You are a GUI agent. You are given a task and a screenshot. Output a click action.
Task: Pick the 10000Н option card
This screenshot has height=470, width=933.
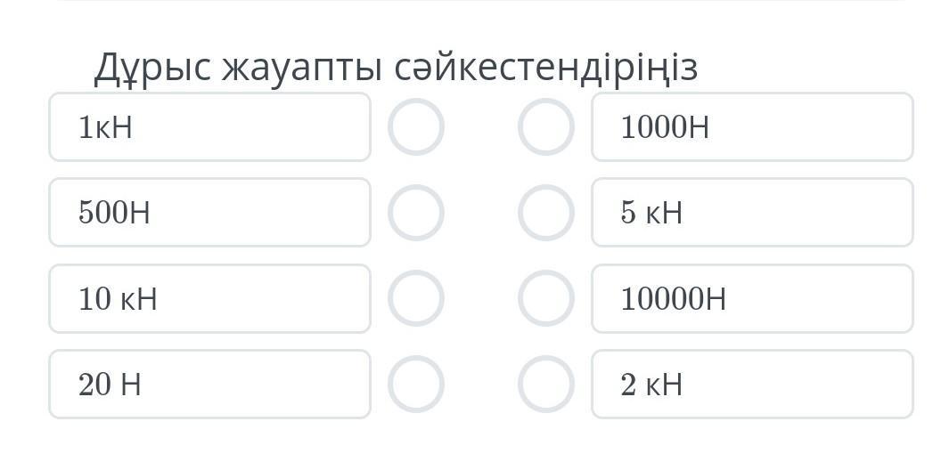click(752, 298)
